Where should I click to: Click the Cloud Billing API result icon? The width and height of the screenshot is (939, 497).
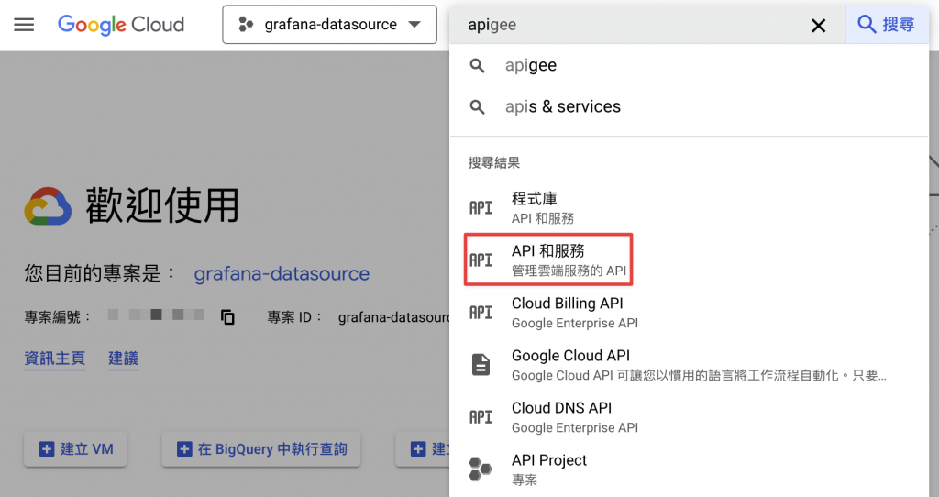481,313
